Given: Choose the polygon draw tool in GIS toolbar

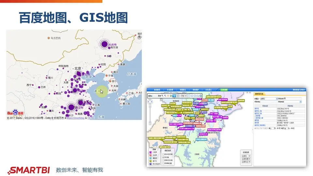Looking at the screenshot, I should click(x=198, y=96).
